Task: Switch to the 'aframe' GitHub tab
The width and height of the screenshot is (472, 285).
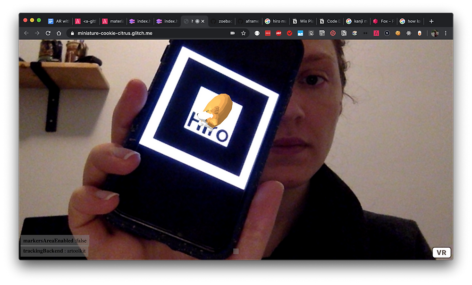Action: tap(249, 21)
